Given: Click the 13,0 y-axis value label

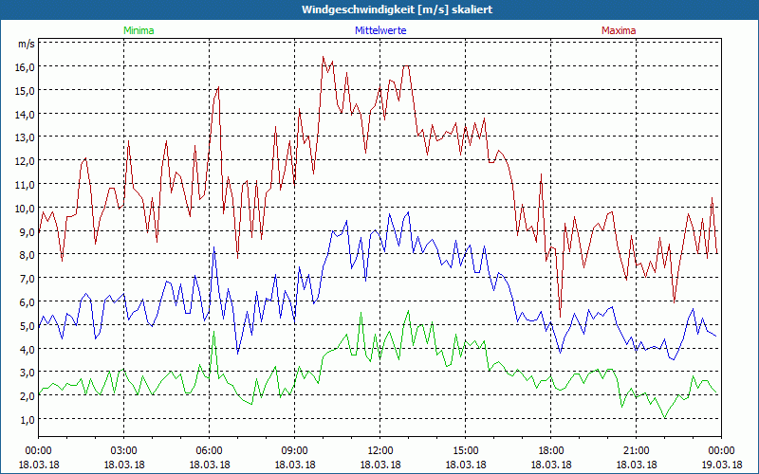Looking at the screenshot, I should point(24,137).
